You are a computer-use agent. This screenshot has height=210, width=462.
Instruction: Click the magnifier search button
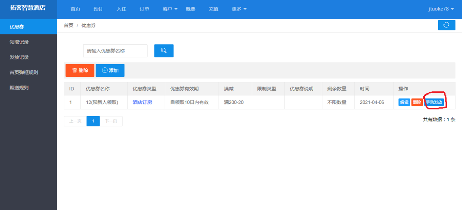pyautogui.click(x=164, y=51)
